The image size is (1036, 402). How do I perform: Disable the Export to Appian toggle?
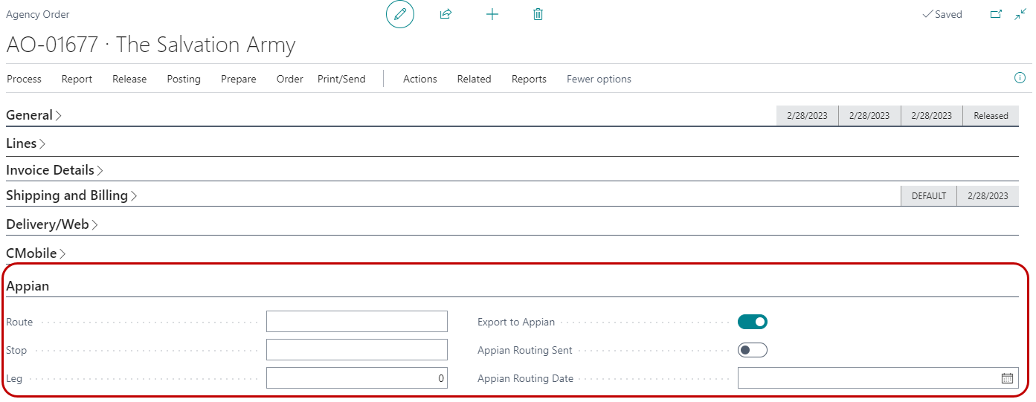pos(752,322)
